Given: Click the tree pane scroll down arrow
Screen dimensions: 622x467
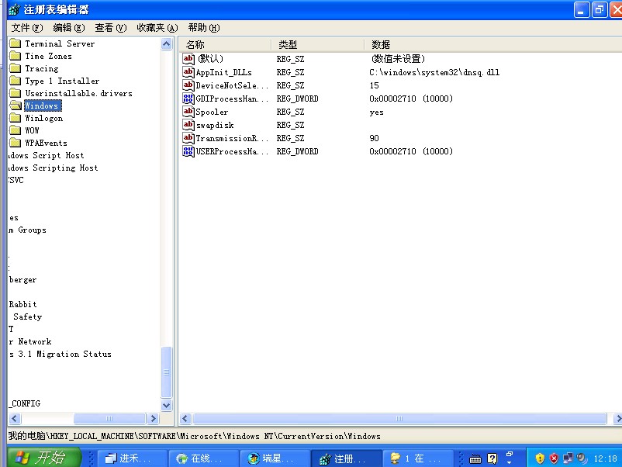Looking at the screenshot, I should coord(167,405).
